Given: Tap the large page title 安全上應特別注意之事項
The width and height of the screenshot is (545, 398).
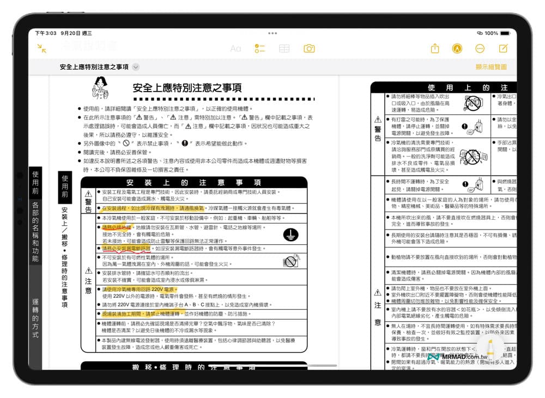Looking at the screenshot, I should tap(187, 88).
